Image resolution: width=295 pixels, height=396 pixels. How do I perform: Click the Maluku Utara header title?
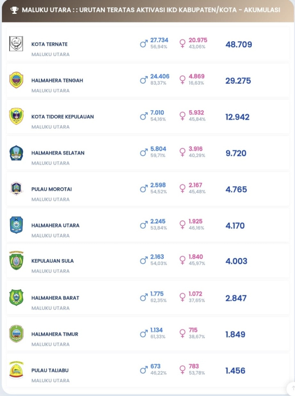coord(151,10)
